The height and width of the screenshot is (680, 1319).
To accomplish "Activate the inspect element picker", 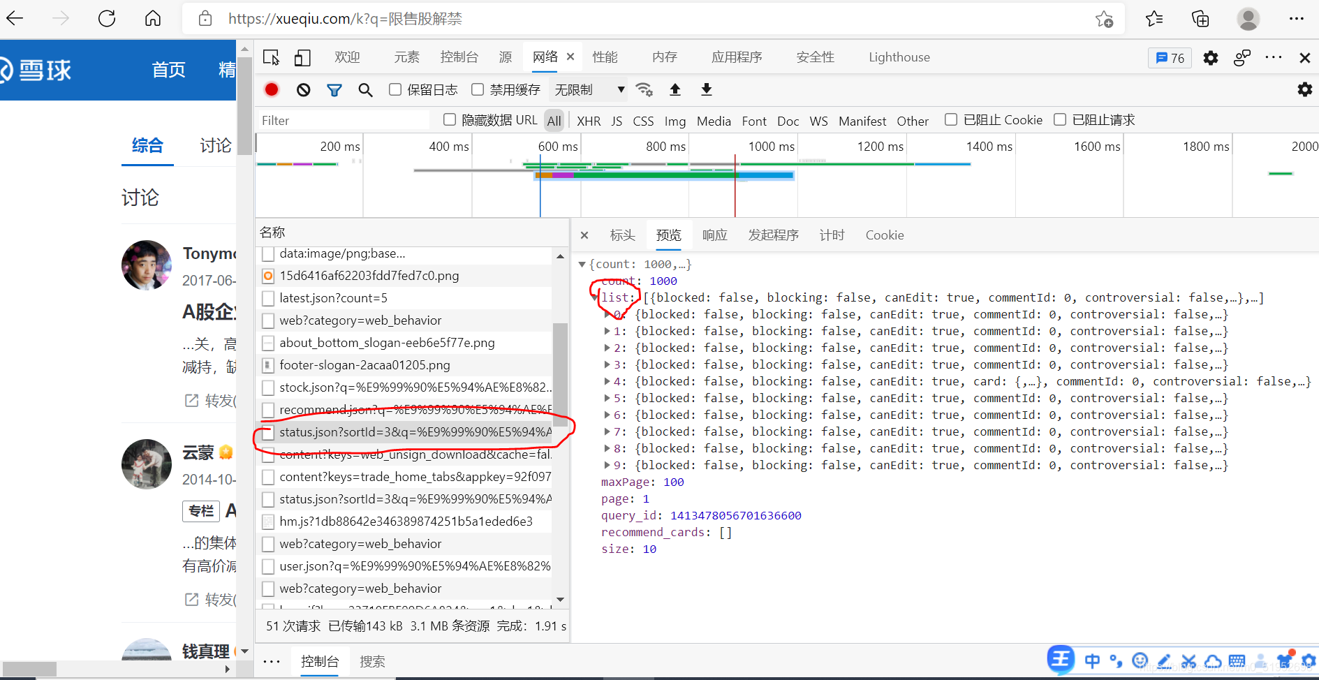I will click(272, 57).
